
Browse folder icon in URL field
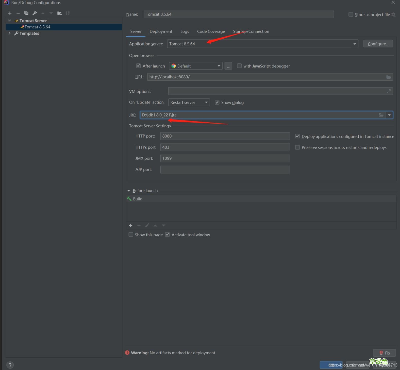389,77
